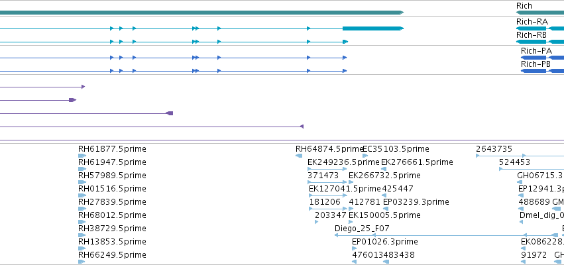Select the Rich-RA transcript label
Viewport: 564px width, 265px height.
(532, 22)
